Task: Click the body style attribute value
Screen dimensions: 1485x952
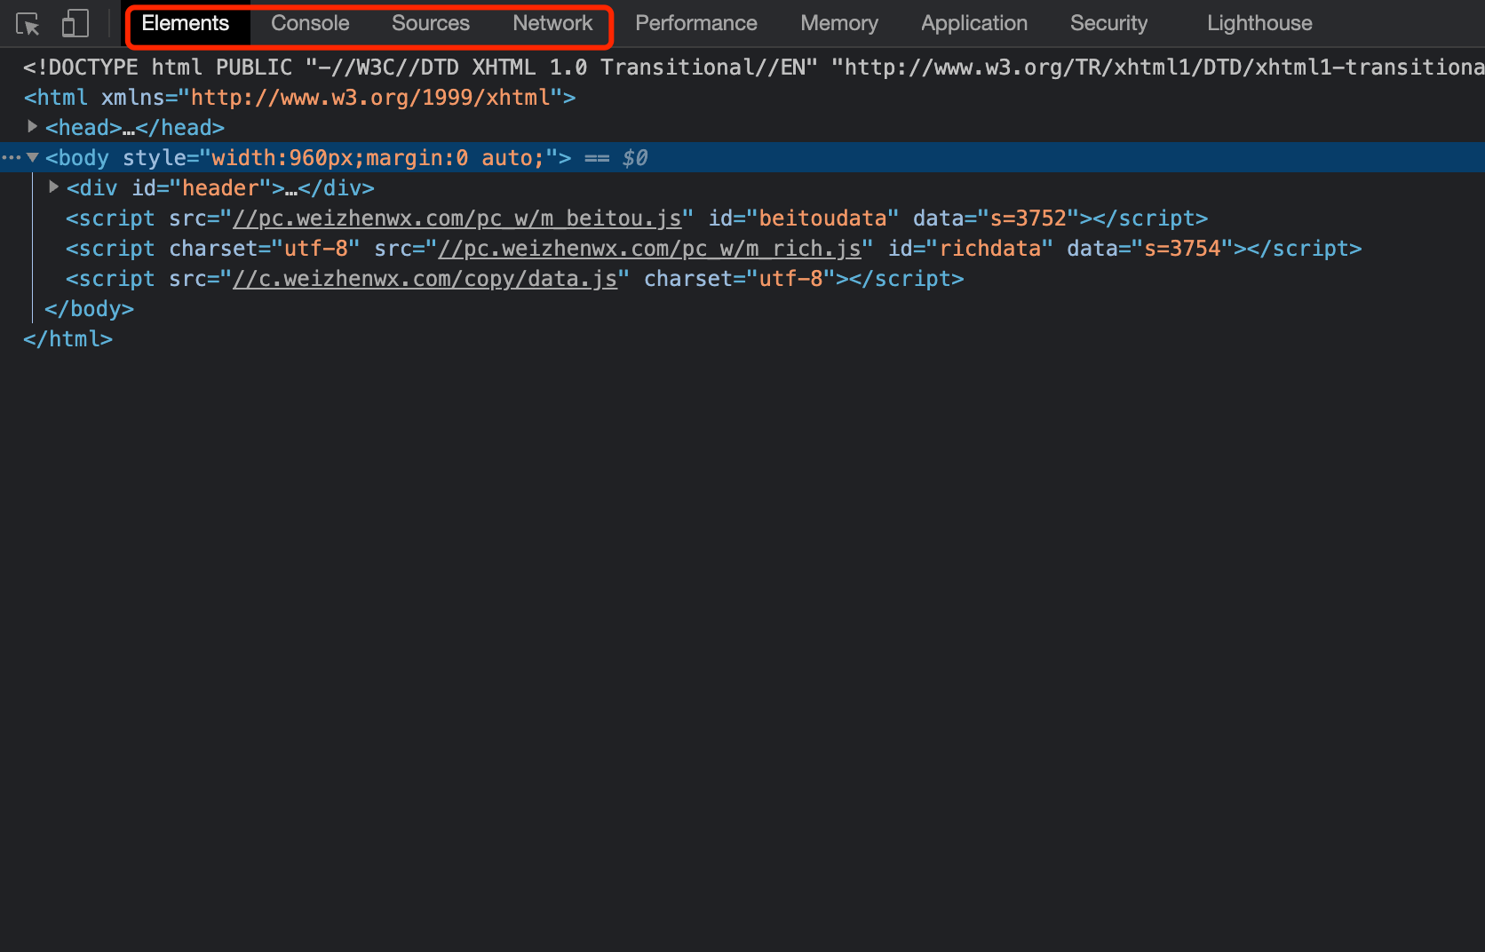Action: coord(378,158)
